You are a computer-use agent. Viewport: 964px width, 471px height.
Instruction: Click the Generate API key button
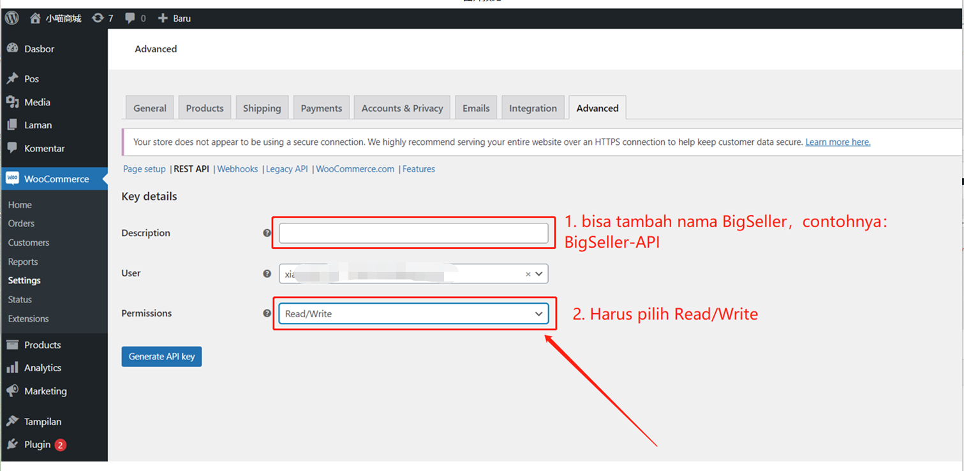point(161,356)
